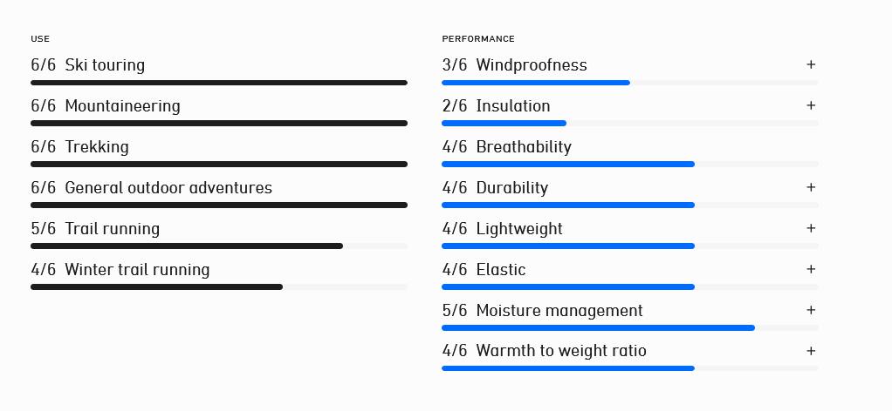892x411 pixels.
Task: Click the plus icon beside Lightweight
Action: tap(811, 228)
